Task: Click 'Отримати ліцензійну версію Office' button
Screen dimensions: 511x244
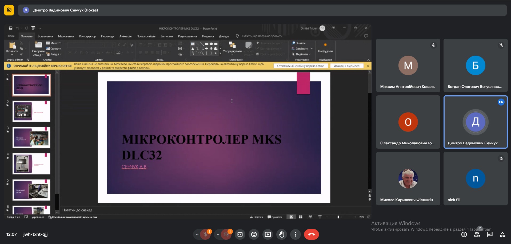Action: click(x=300, y=66)
